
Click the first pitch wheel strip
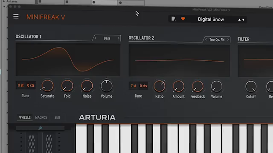point(32,143)
